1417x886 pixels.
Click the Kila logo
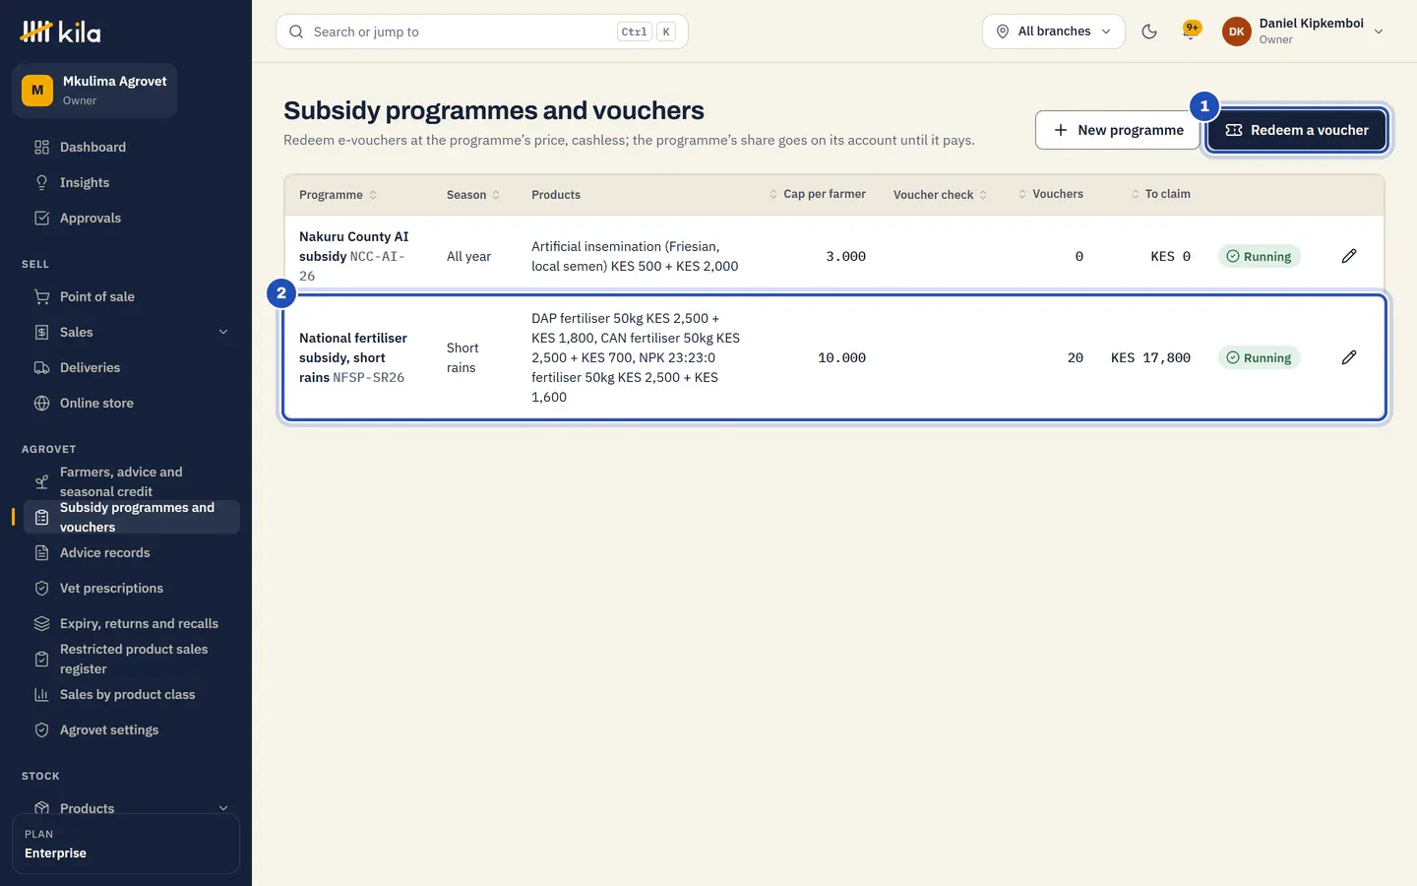coord(60,32)
